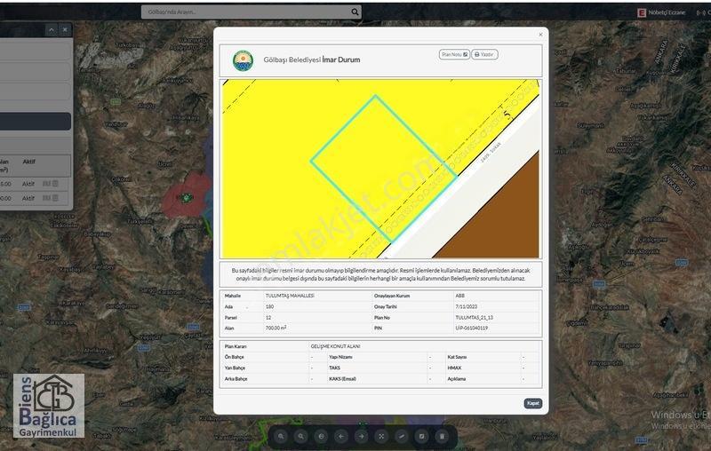This screenshot has height=451, width=711.
Task: Close the İmar Durum dialog with X
Action: tap(540, 35)
